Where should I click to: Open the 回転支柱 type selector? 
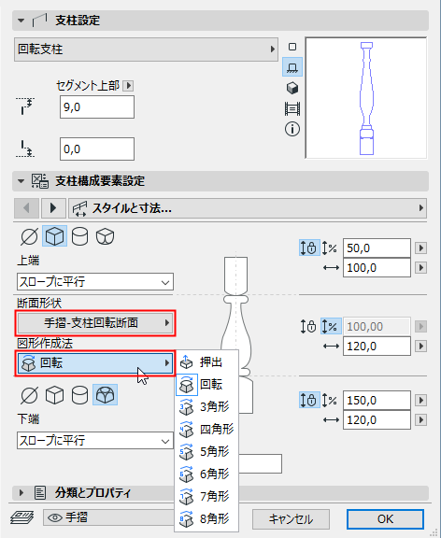pos(146,50)
